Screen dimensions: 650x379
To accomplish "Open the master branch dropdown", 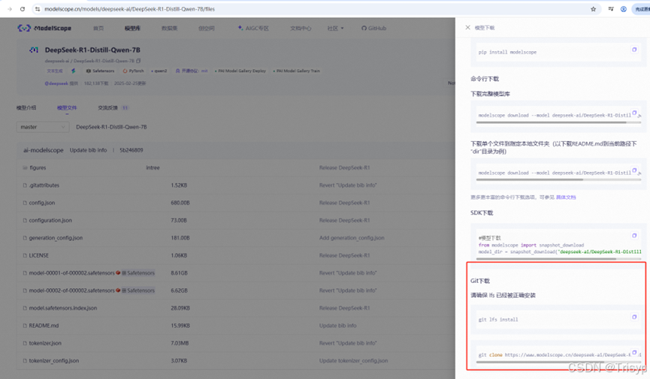I will (x=42, y=127).
